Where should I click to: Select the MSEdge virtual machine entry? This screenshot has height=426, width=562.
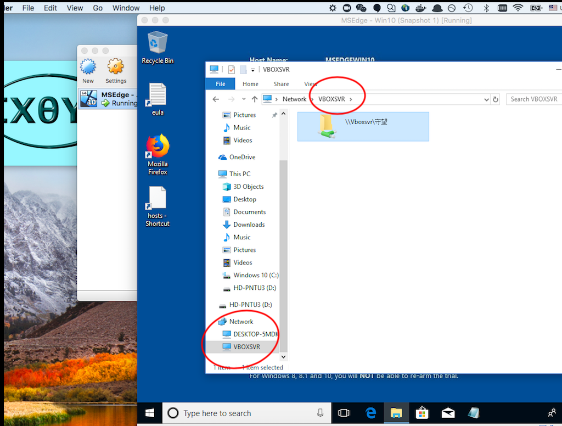point(108,99)
